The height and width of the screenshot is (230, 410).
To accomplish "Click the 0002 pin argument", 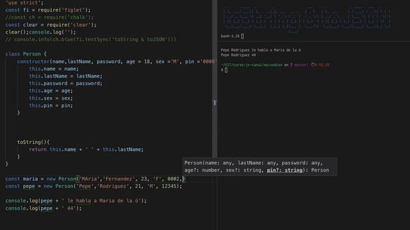I will click(173, 179).
